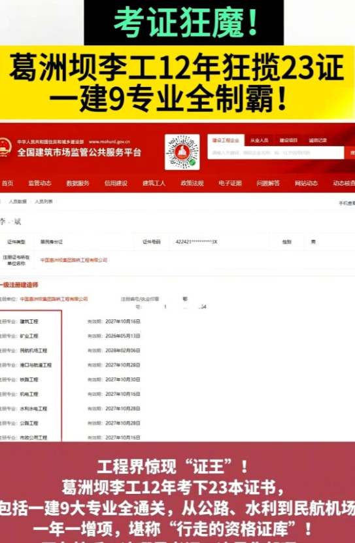Open the 政策法规 navigation item
The height and width of the screenshot is (543, 355).
192,183
